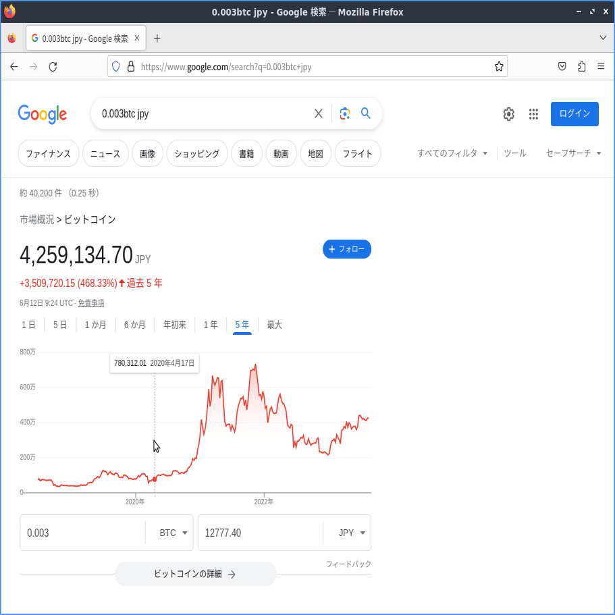The image size is (615, 615).
Task: Click the 0.003 BTC amount field
Action: pos(82,533)
